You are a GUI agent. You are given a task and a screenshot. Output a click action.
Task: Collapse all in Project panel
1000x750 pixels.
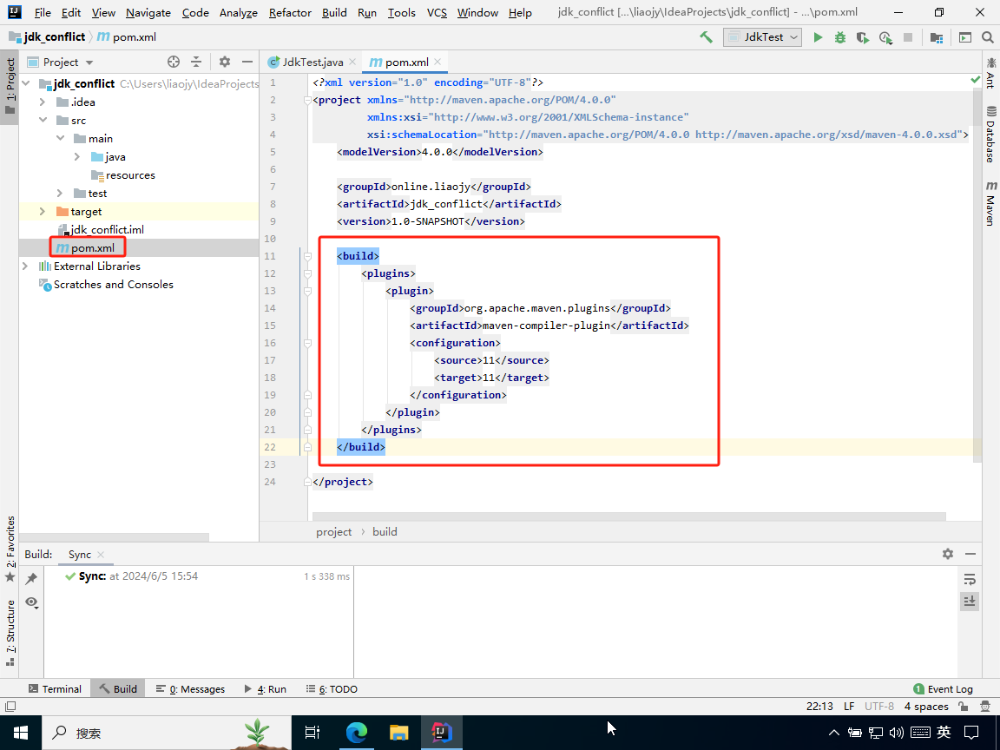pyautogui.click(x=196, y=62)
